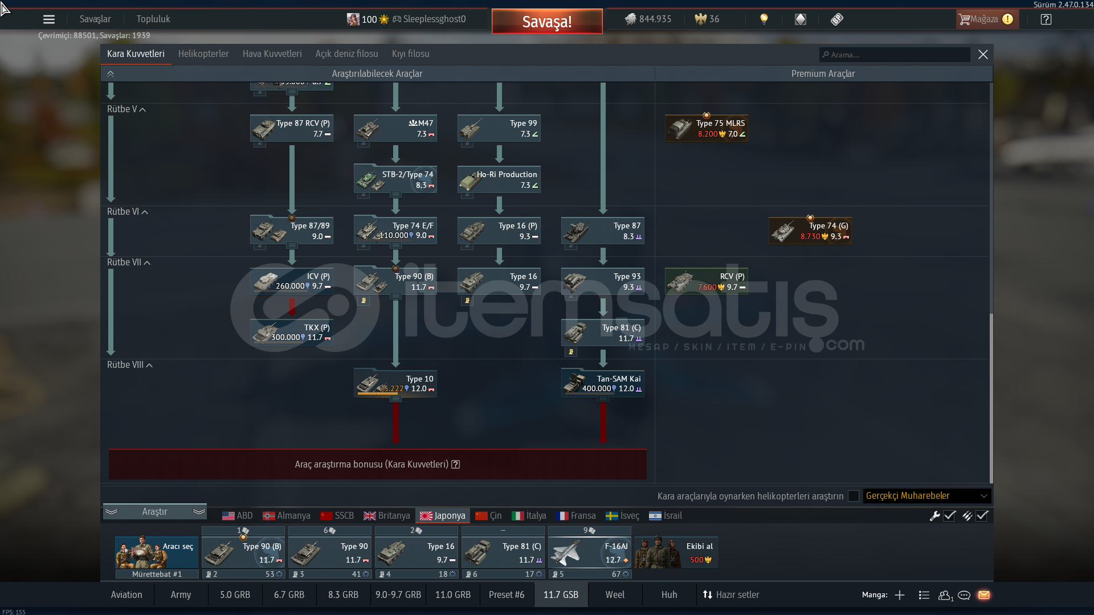Toggle helicopter research with ground vehicles checkbox
Image resolution: width=1094 pixels, height=615 pixels.
tap(854, 496)
